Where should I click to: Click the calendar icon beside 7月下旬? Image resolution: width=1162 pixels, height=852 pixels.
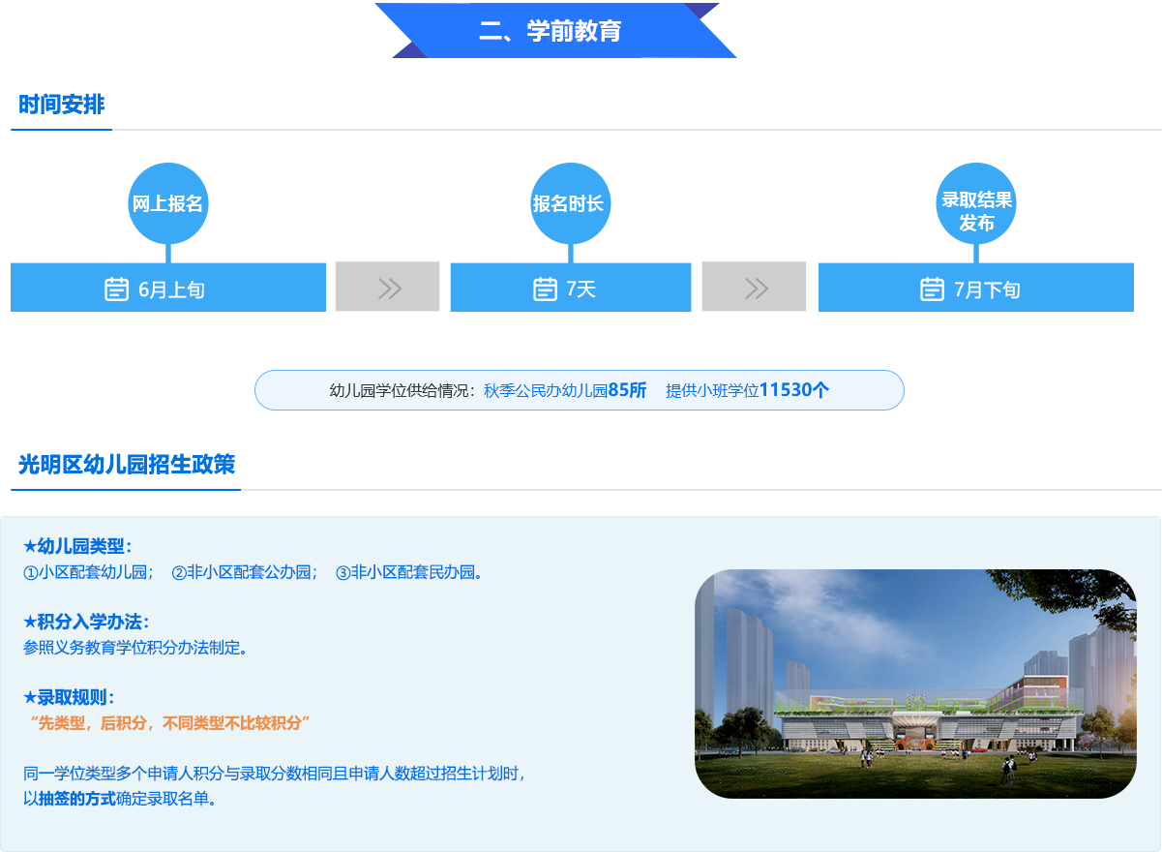(x=932, y=289)
